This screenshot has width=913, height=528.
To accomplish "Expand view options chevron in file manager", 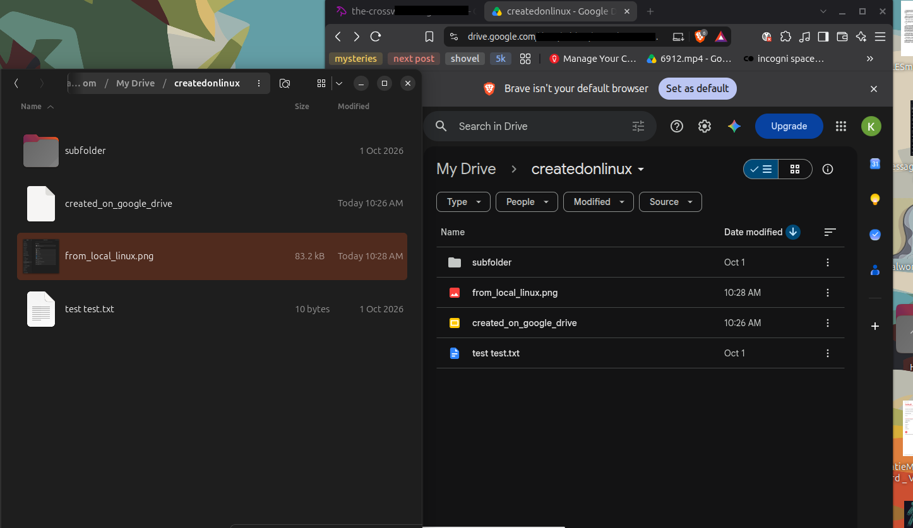I will (x=339, y=83).
